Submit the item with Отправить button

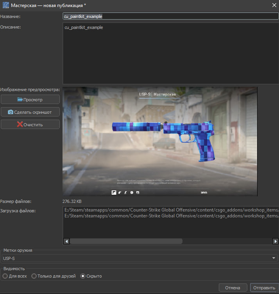tap(264, 288)
